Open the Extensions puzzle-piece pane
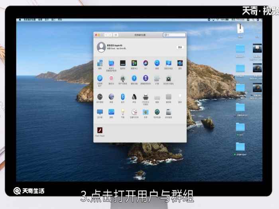 (157, 78)
